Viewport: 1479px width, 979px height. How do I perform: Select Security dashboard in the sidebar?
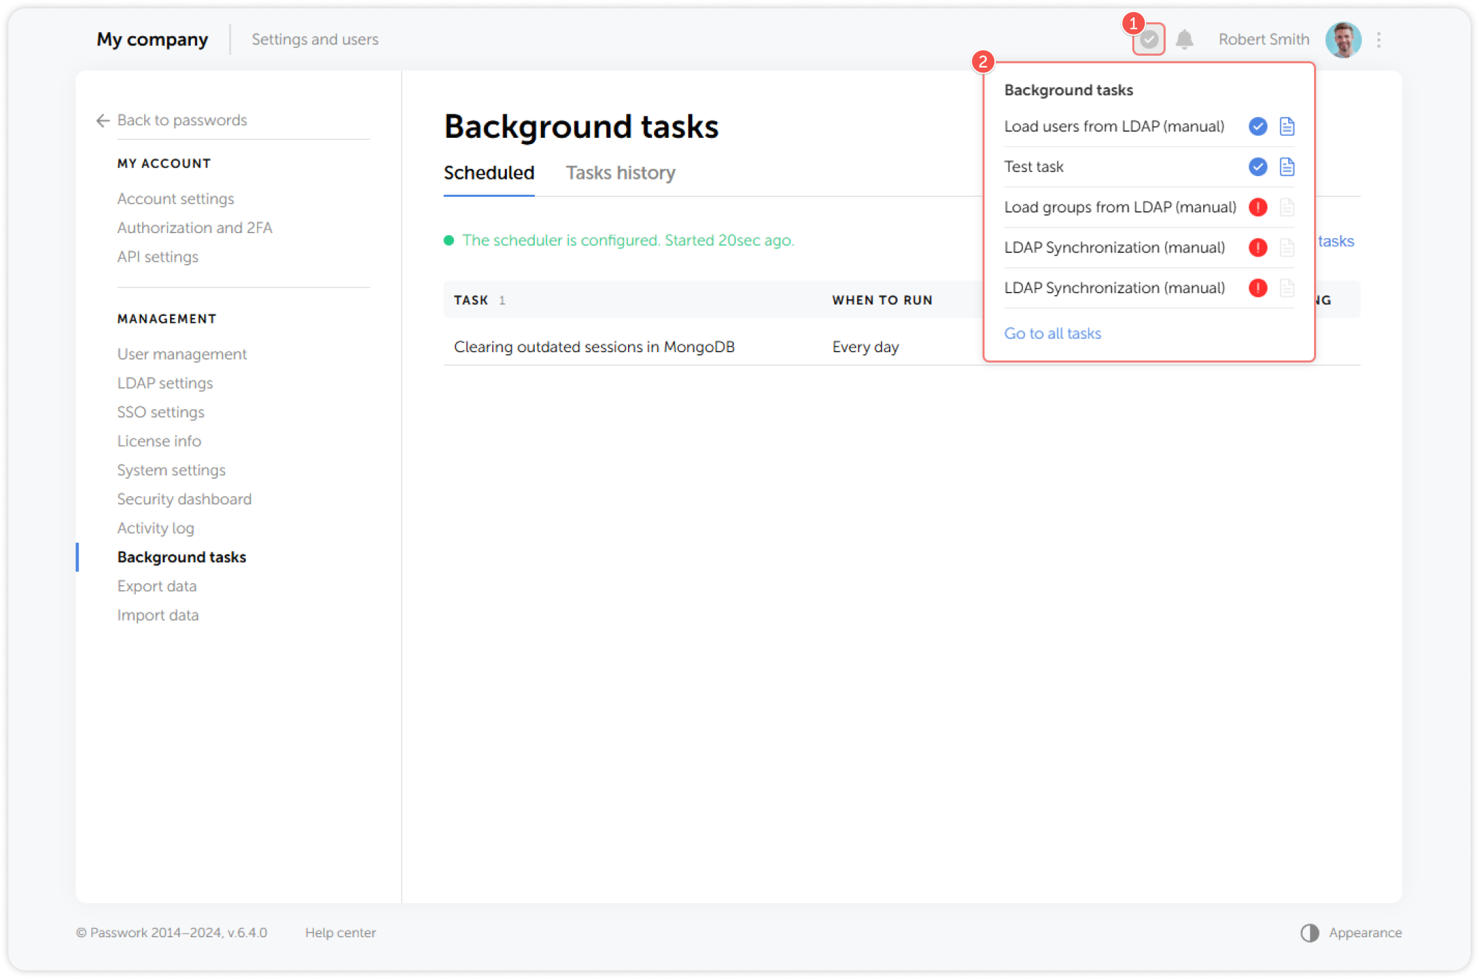(184, 499)
